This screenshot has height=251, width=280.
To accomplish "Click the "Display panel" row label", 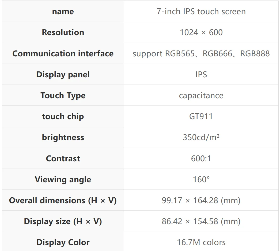I will 63,74.
